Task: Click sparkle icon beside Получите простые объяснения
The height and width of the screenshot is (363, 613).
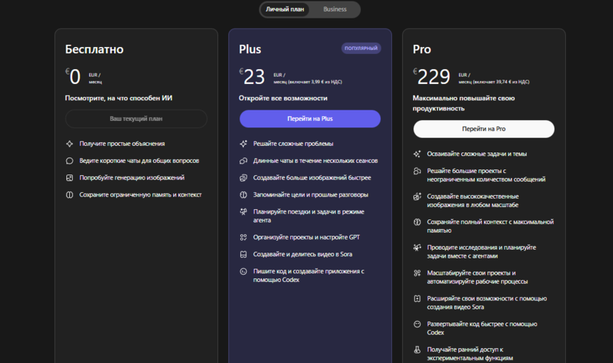Action: pos(69,144)
